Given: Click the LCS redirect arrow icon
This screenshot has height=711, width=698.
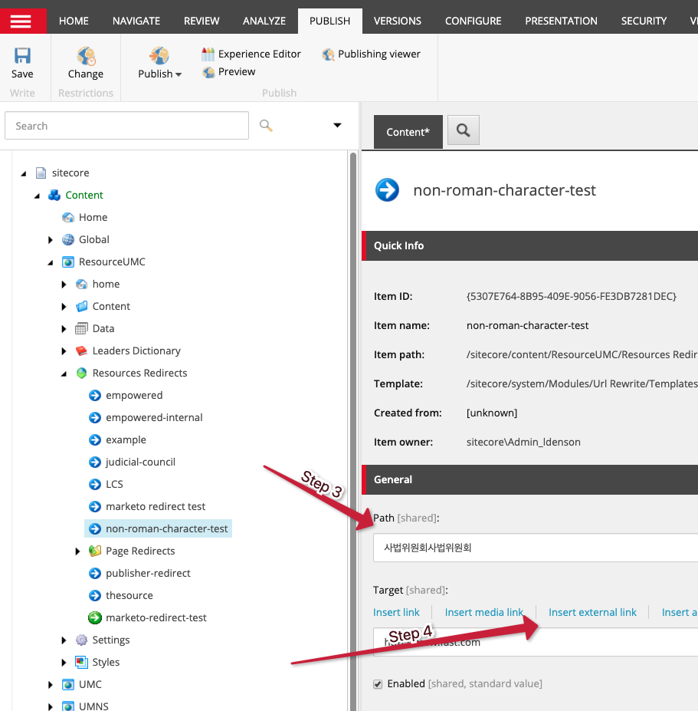Looking at the screenshot, I should pyautogui.click(x=95, y=484).
